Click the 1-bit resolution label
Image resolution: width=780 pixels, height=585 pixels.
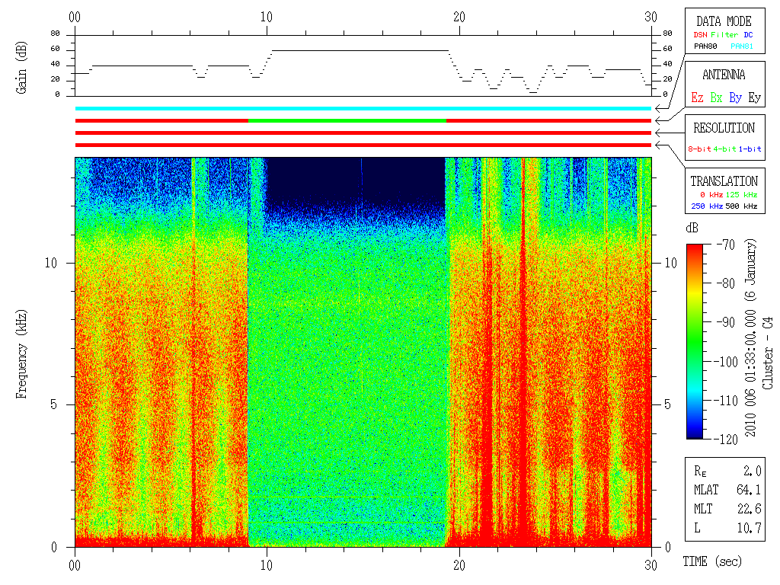click(750, 149)
